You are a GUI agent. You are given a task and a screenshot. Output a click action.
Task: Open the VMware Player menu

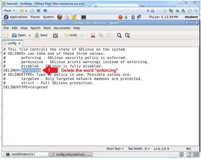point(10,11)
